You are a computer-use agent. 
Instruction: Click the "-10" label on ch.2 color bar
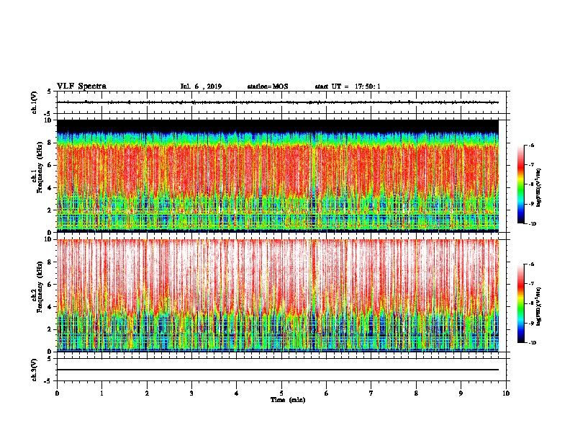pyautogui.click(x=532, y=342)
